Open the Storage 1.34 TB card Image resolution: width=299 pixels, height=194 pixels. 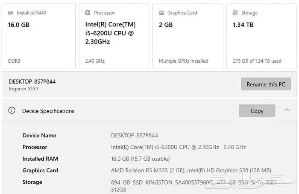(x=261, y=36)
